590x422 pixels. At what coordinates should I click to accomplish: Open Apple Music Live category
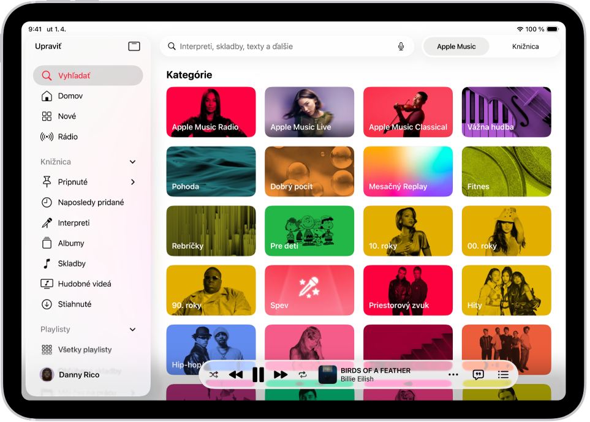(x=309, y=112)
